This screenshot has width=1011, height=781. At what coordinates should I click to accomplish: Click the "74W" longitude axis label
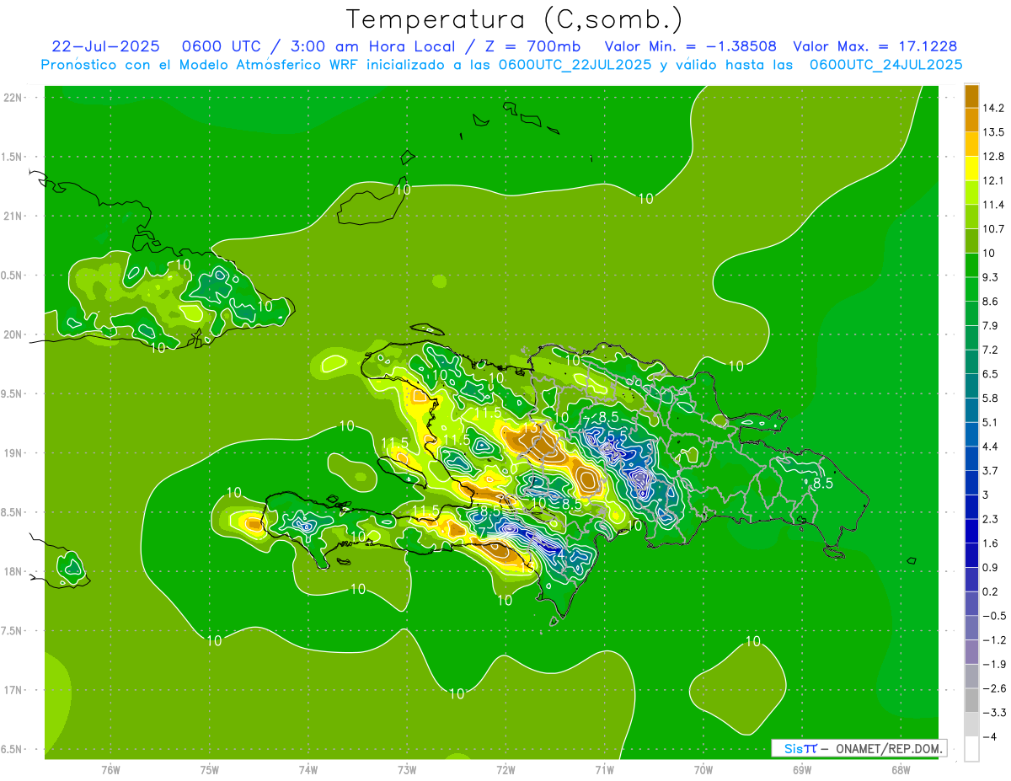pos(308,770)
